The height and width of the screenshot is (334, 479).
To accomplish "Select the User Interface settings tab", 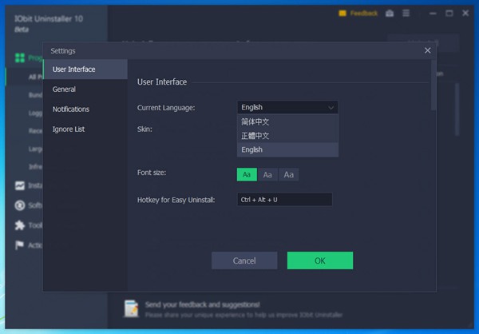I will tap(85, 70).
